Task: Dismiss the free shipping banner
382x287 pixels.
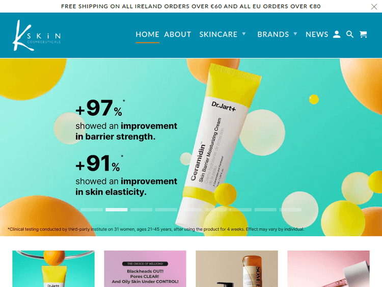Action: pyautogui.click(x=374, y=7)
